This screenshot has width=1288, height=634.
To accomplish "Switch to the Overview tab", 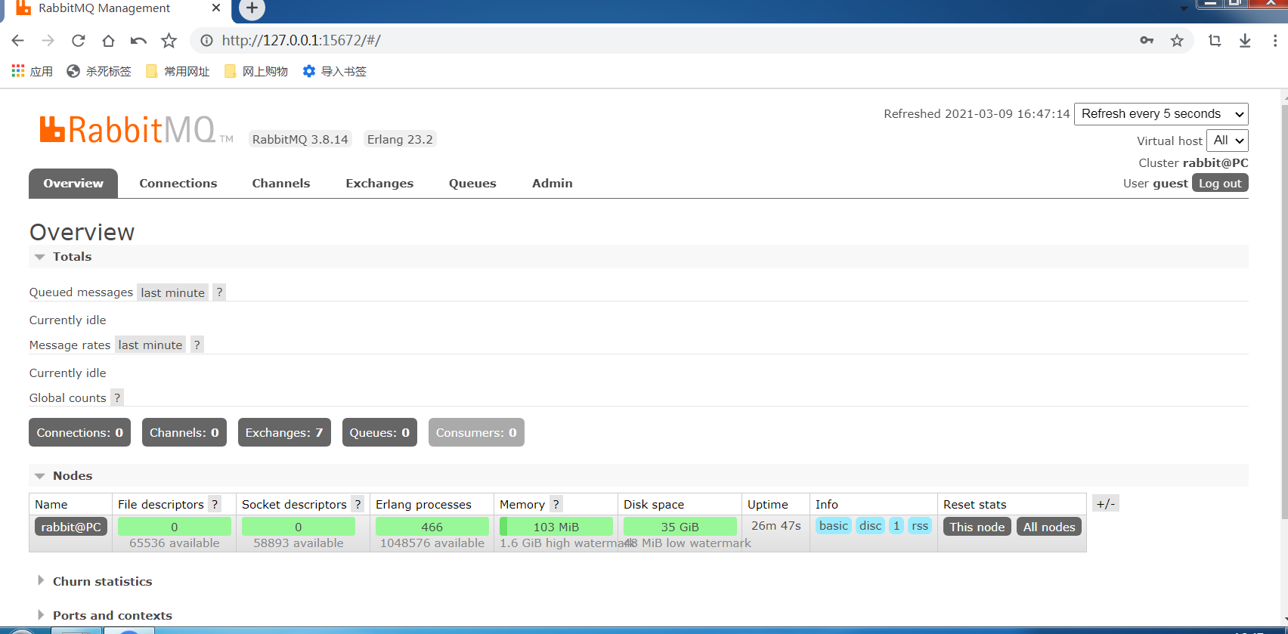I will [73, 184].
